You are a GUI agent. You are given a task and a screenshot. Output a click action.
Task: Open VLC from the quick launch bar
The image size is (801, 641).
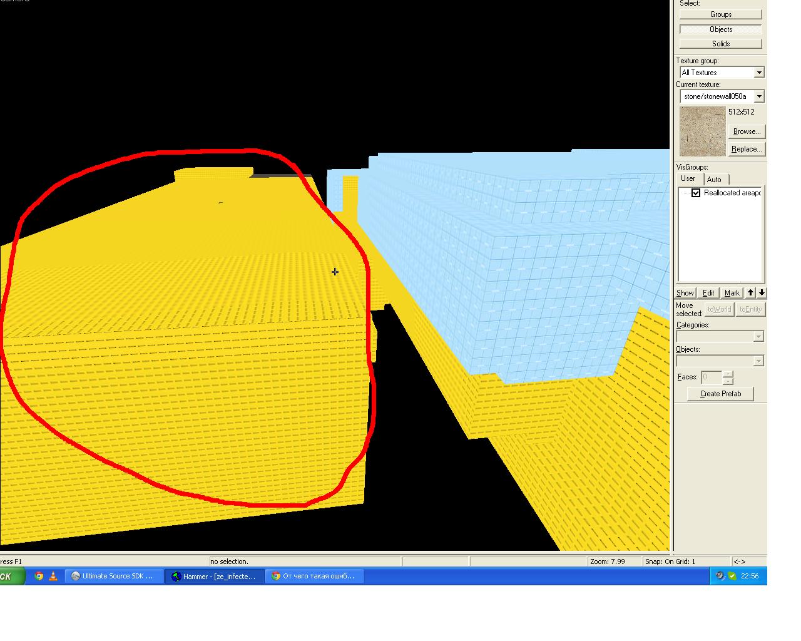(x=53, y=576)
